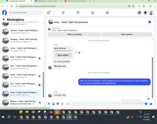Open Task View on the taskbar
Viewport: 157px width, 124px height.
[x=15, y=117]
